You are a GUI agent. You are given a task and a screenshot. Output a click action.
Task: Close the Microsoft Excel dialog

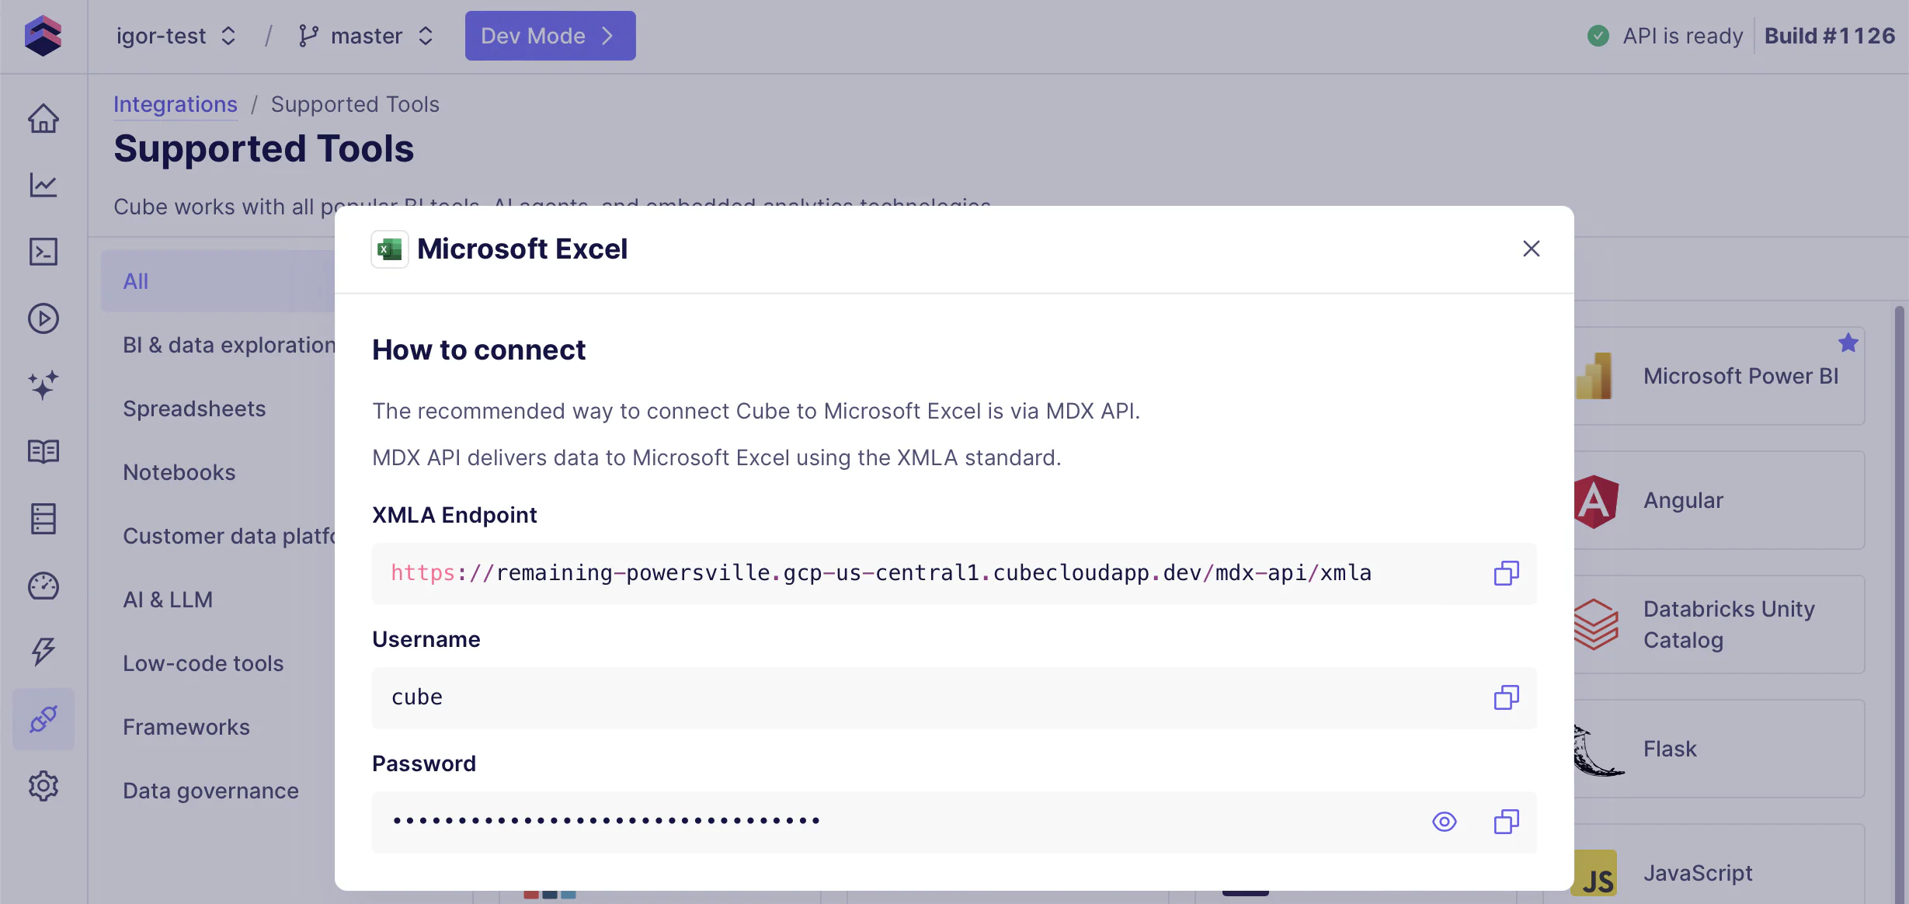[x=1531, y=249]
